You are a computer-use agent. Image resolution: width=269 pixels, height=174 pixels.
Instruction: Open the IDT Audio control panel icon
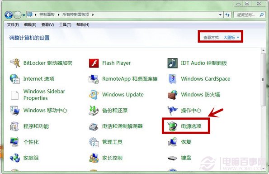pyautogui.click(x=172, y=63)
